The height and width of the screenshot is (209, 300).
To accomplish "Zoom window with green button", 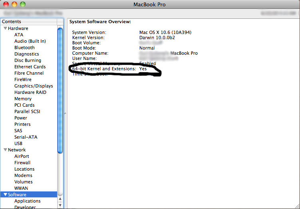I will tap(23, 4).
